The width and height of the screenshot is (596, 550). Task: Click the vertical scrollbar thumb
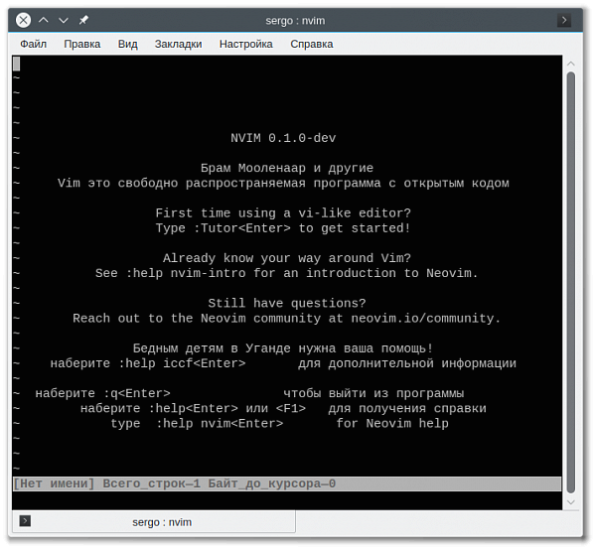point(571,282)
